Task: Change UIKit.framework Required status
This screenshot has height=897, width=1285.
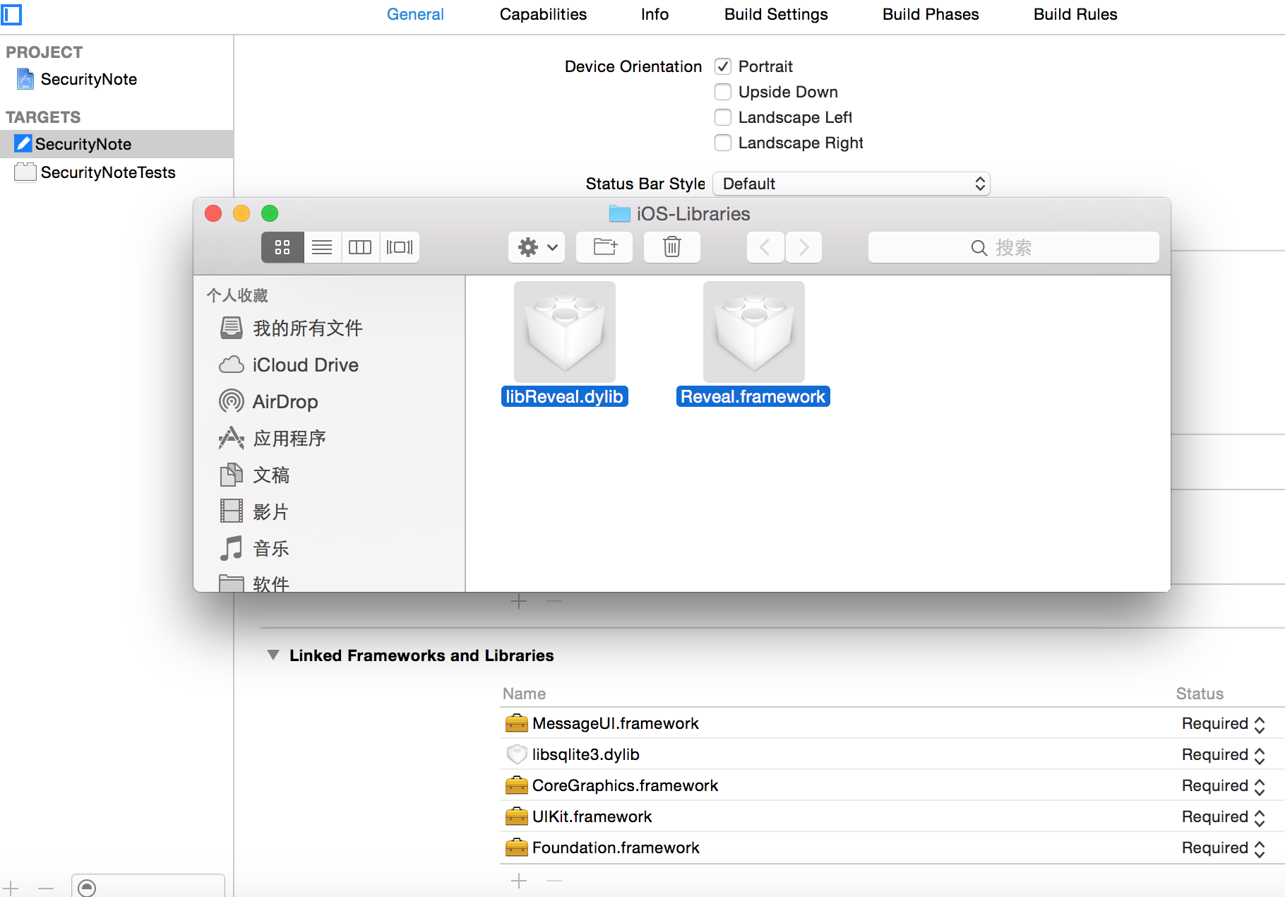Action: [1224, 817]
